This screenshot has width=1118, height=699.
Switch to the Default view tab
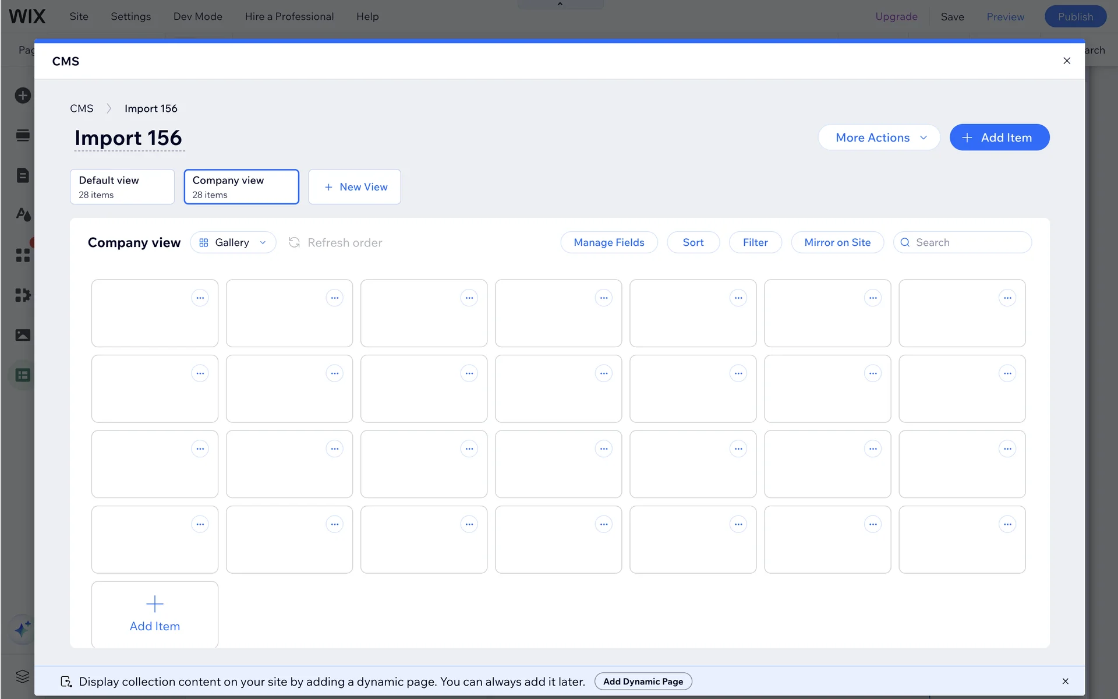[122, 187]
